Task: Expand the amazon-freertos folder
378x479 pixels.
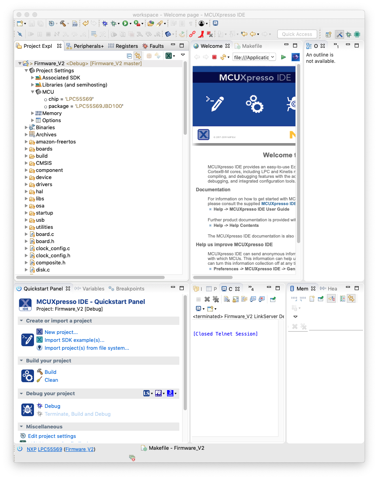Action: click(26, 142)
